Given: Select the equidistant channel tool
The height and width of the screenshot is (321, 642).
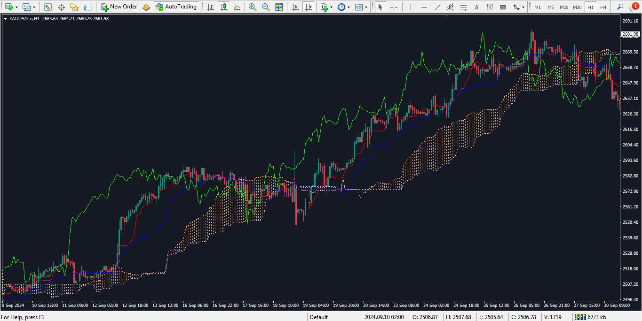Looking at the screenshot, I should tap(451, 7).
